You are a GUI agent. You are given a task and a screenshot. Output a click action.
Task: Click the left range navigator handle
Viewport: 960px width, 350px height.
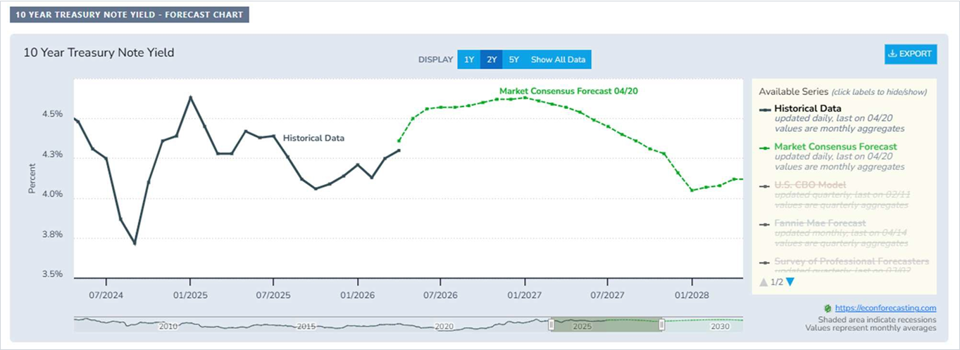(551, 325)
